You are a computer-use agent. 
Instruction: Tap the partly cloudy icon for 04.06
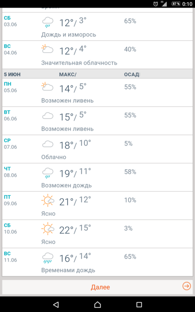[x=47, y=49]
